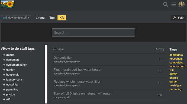Screen dimensions: 187x104
Task: Click the scrollbar beside the tags list
Action: coord(46,74)
